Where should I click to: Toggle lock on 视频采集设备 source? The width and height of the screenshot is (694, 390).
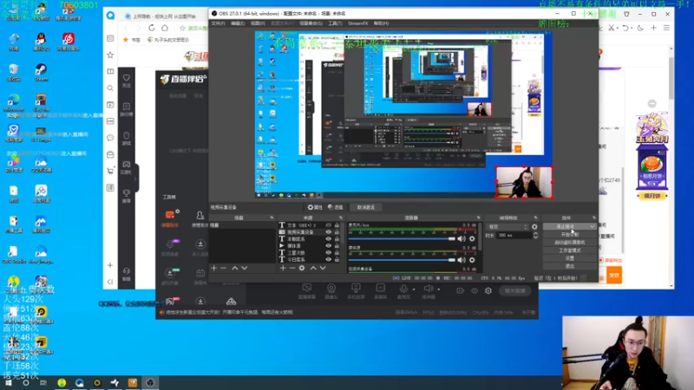[337, 231]
